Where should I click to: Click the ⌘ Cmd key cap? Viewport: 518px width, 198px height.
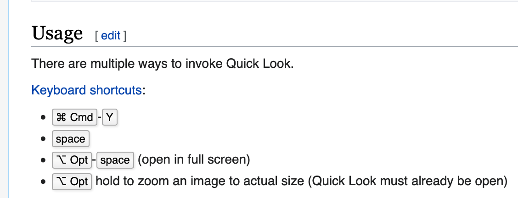pos(75,117)
